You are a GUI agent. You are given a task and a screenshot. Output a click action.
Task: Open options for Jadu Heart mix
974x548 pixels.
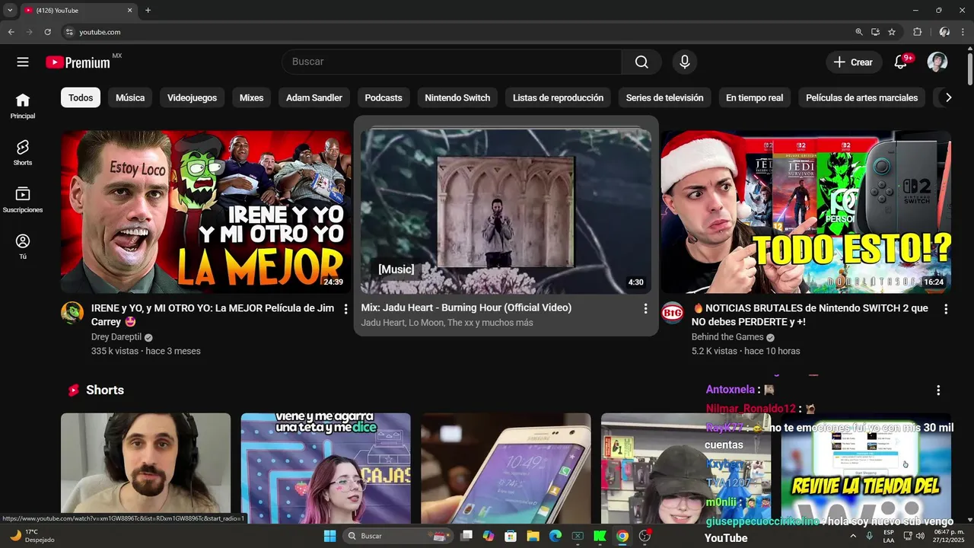645,308
